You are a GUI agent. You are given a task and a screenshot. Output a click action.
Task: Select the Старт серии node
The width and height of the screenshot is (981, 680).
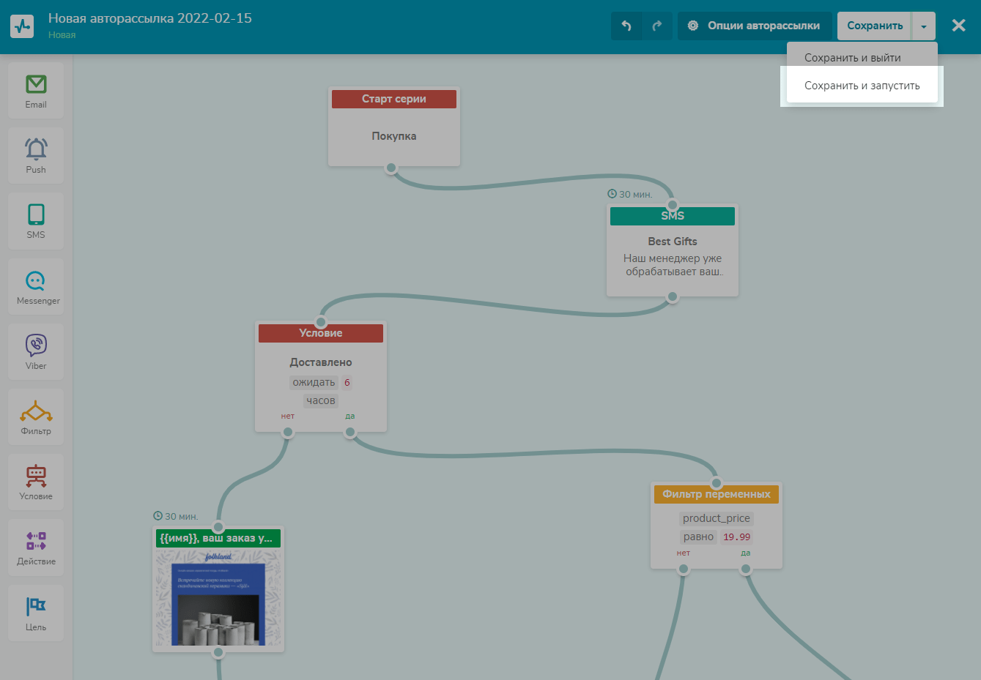pyautogui.click(x=394, y=99)
